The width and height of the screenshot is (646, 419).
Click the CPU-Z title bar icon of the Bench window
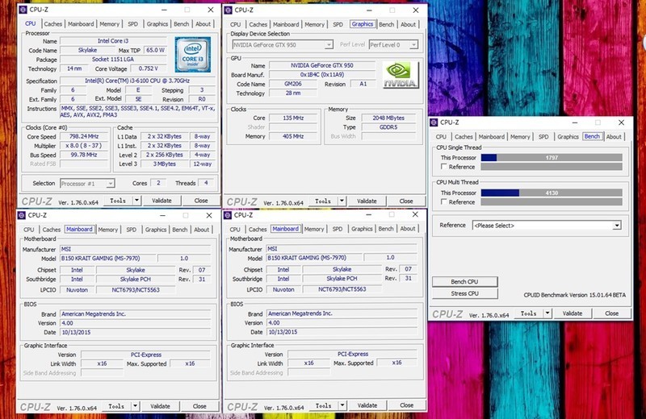(x=434, y=122)
